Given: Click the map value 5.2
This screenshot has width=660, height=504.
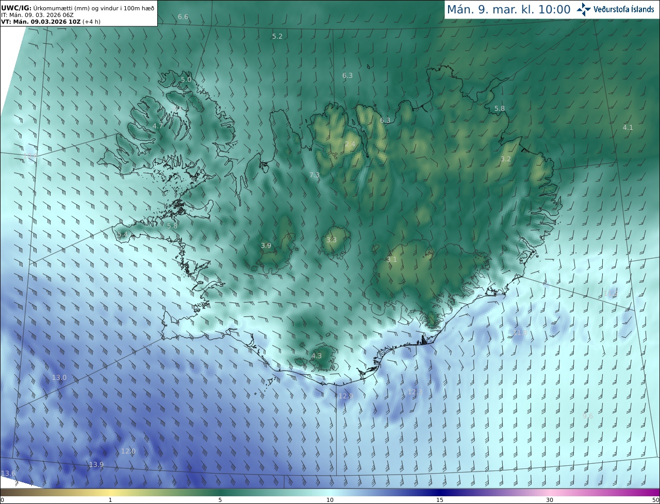Looking at the screenshot, I should [x=277, y=37].
